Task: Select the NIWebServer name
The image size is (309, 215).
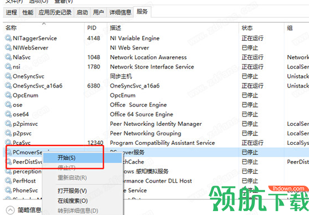Action: coord(31,47)
